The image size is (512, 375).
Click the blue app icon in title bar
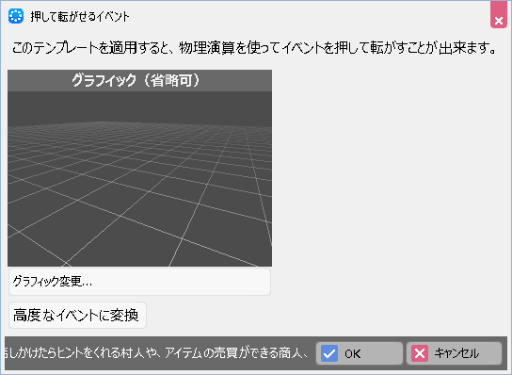[x=16, y=16]
